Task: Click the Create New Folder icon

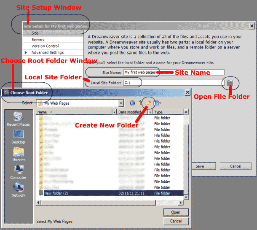Action: pyautogui.click(x=148, y=103)
